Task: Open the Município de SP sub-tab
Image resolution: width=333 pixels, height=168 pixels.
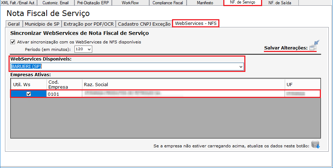Action: pyautogui.click(x=42, y=24)
